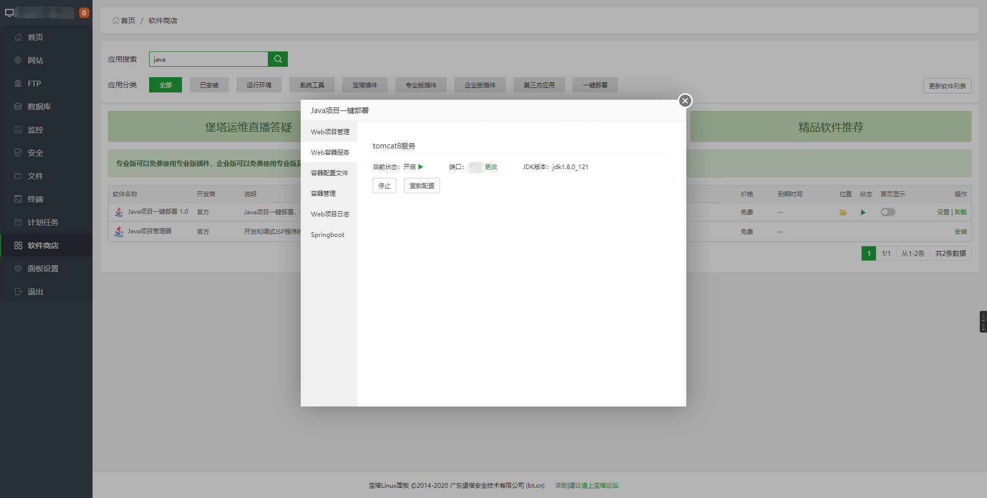The image size is (987, 498).
Task: Click the green status play icon in table row
Action: (x=863, y=212)
